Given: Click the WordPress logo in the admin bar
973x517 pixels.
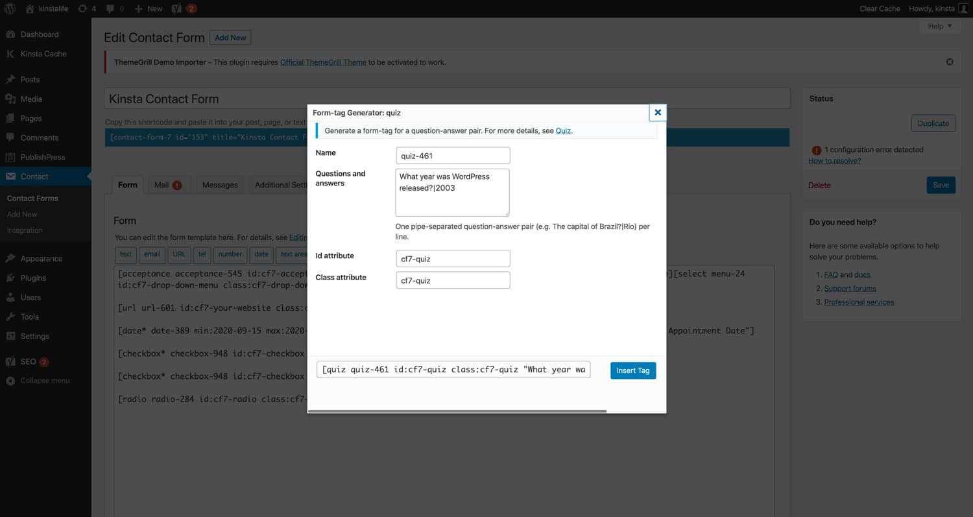Looking at the screenshot, I should point(9,8).
